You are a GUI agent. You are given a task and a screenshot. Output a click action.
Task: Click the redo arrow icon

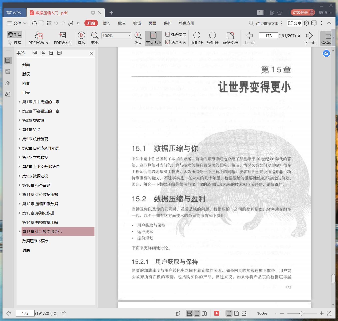(x=63, y=23)
